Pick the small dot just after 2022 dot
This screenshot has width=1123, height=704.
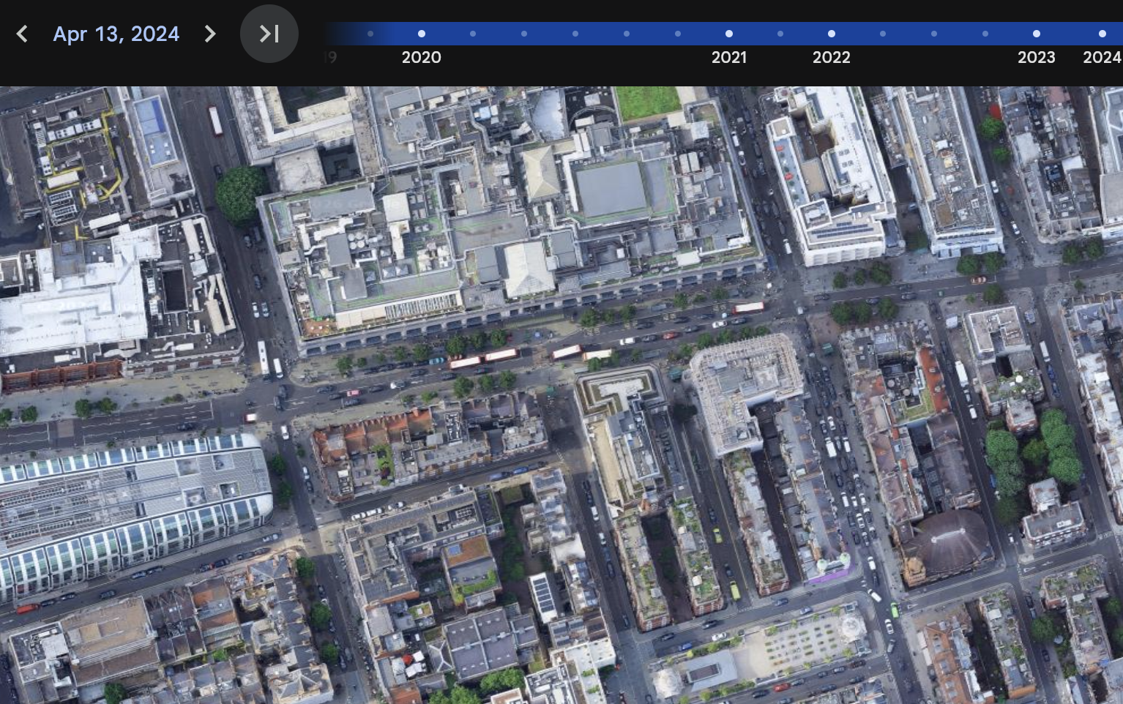point(883,34)
